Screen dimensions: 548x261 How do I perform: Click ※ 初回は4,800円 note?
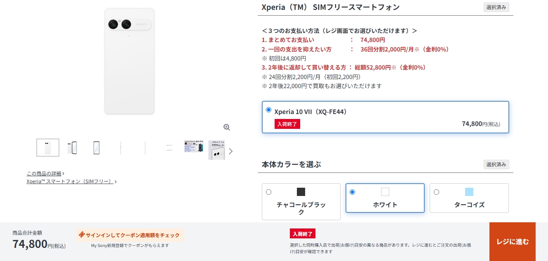click(284, 58)
